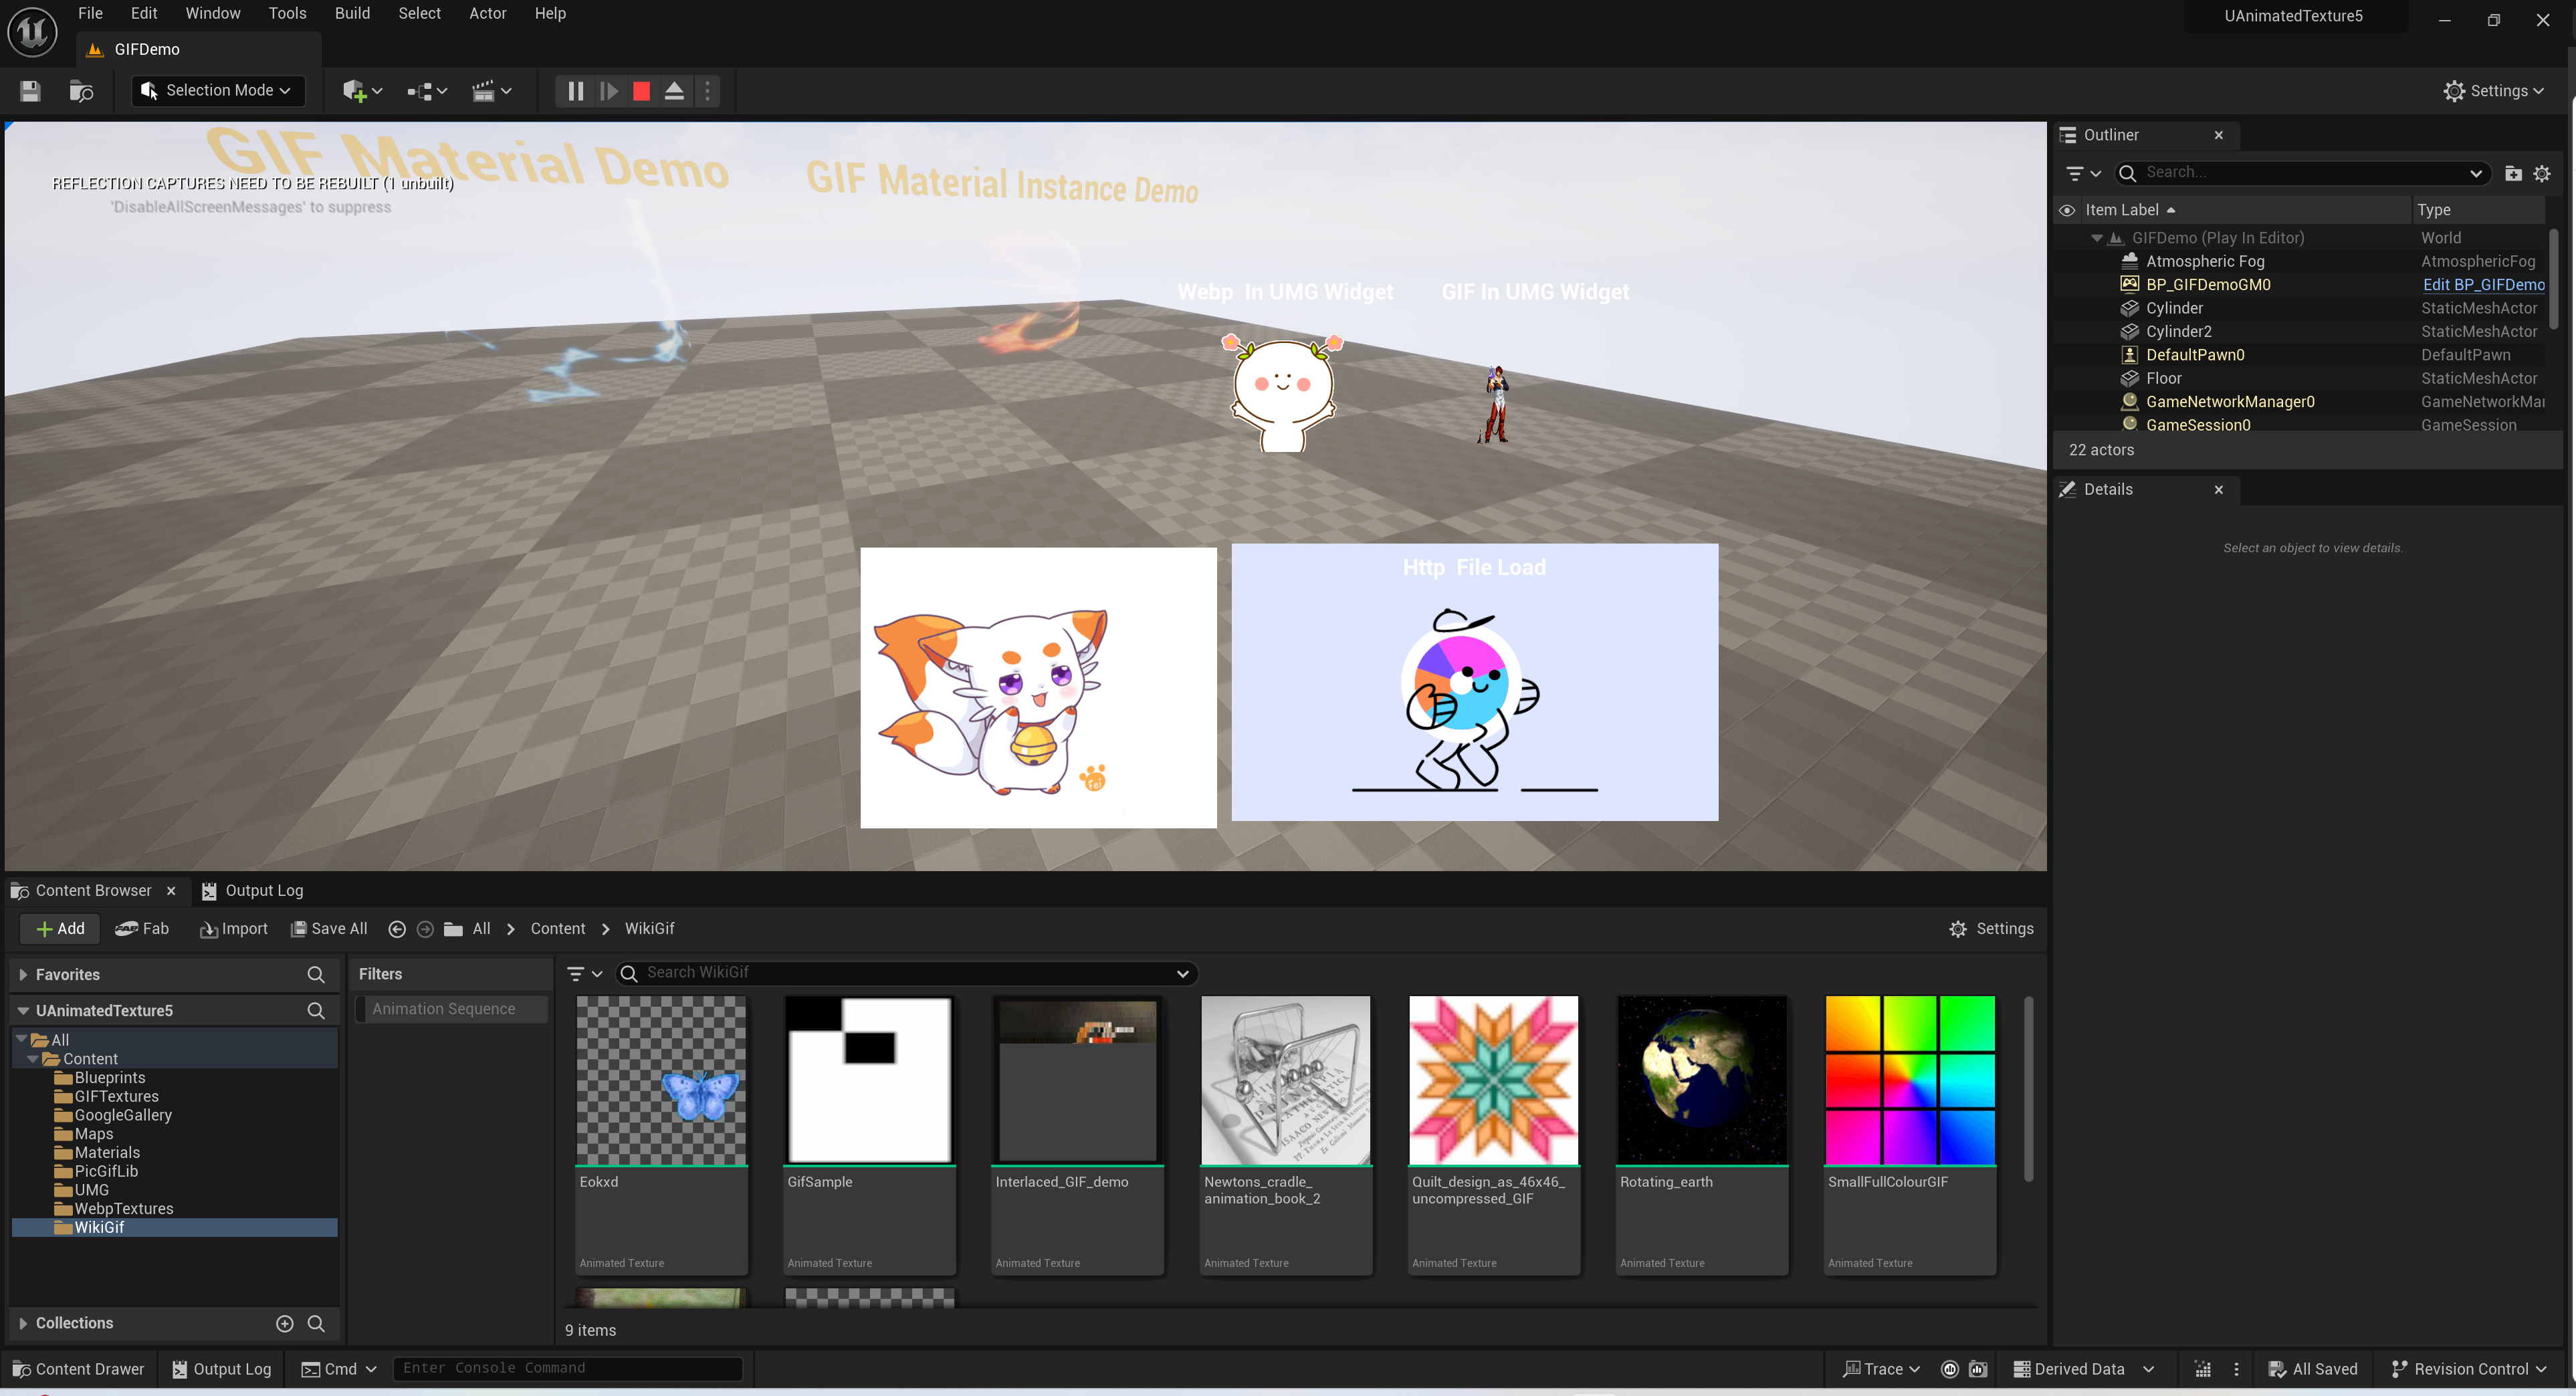Open the Build menu

pos(352,13)
